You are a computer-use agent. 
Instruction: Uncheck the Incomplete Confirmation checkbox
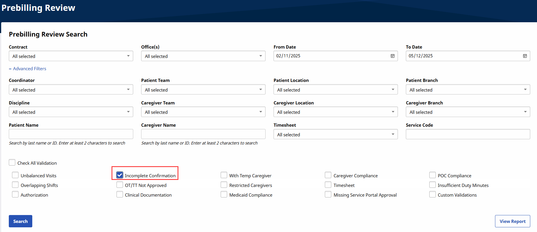pos(120,175)
